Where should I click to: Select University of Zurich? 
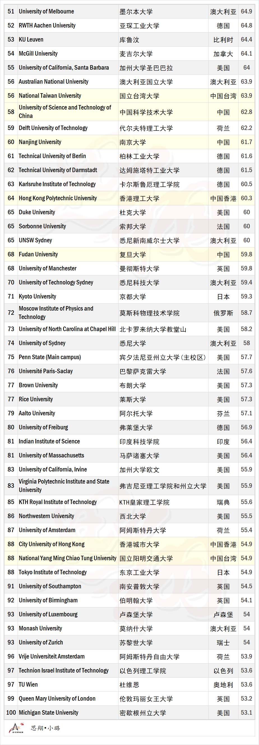pos(41,642)
